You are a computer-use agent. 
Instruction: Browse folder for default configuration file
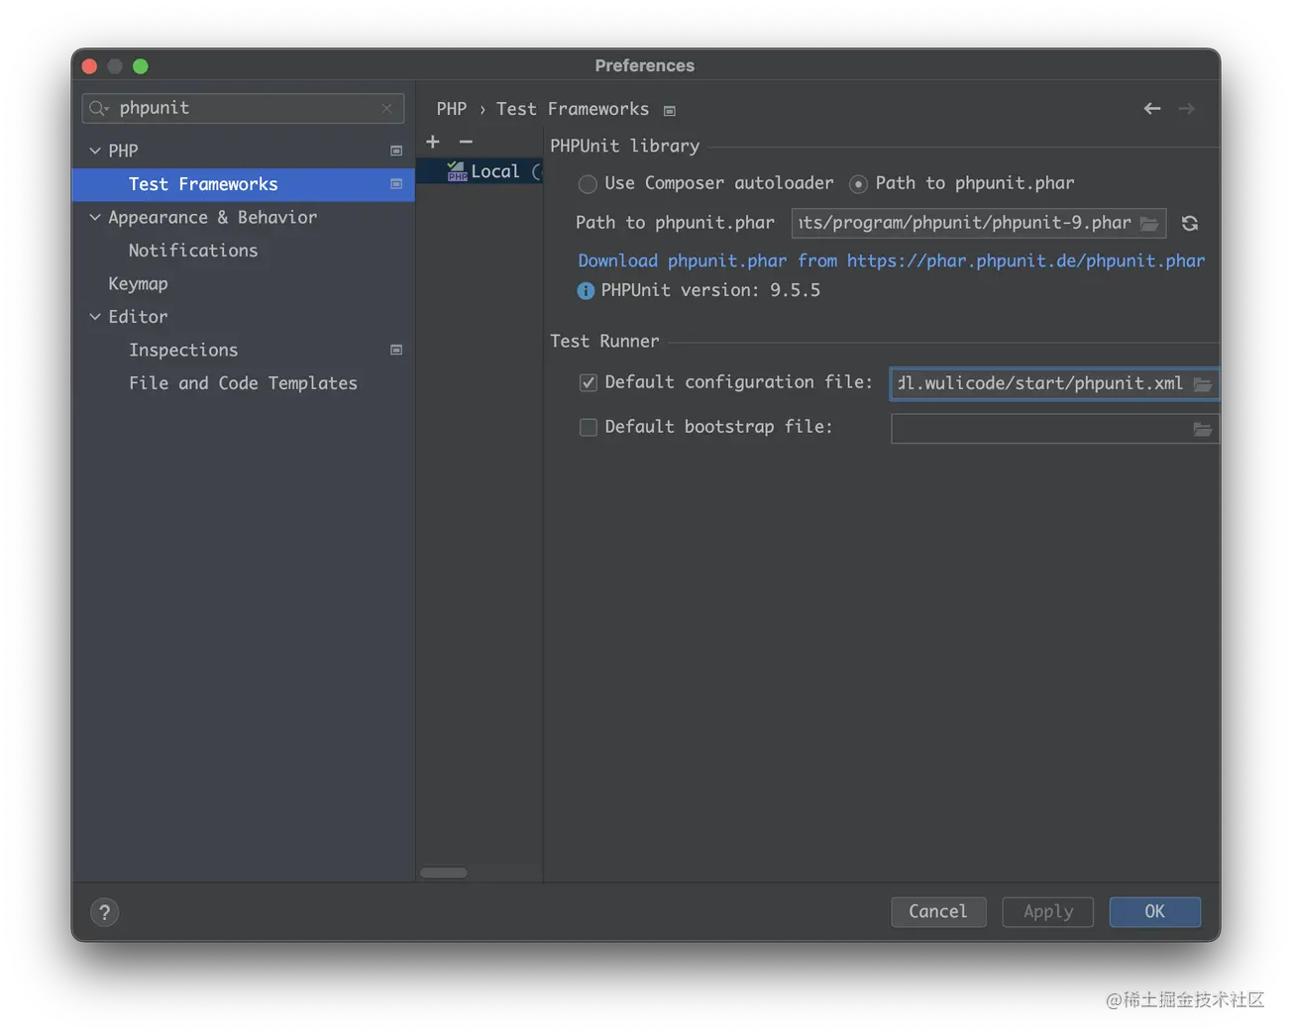click(x=1202, y=384)
